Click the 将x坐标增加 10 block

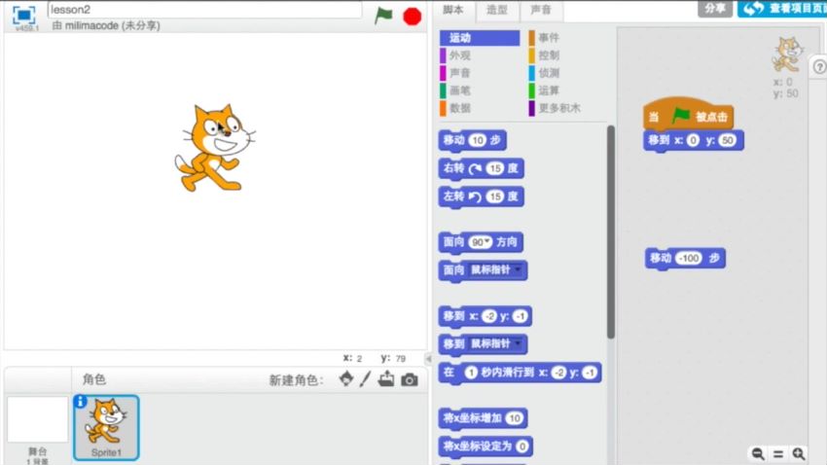coord(483,418)
